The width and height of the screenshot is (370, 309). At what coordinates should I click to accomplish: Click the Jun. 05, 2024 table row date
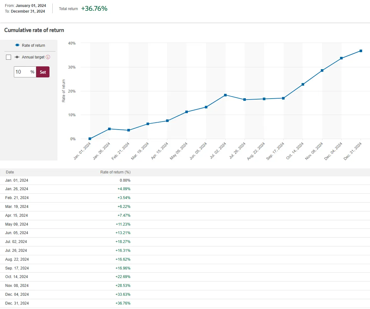point(16,233)
